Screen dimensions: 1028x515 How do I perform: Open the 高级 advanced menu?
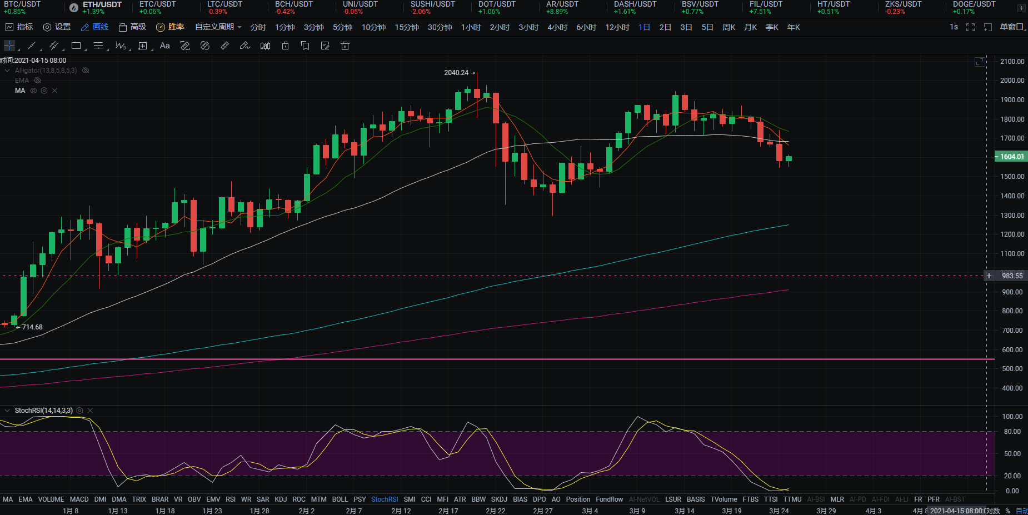(x=132, y=27)
